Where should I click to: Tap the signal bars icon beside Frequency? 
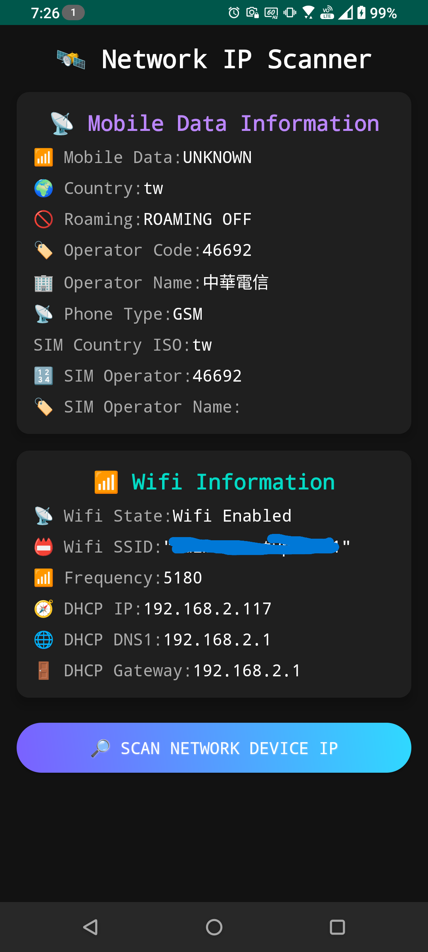pyautogui.click(x=44, y=578)
